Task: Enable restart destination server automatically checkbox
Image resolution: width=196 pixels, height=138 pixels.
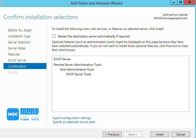Action: [x=54, y=36]
